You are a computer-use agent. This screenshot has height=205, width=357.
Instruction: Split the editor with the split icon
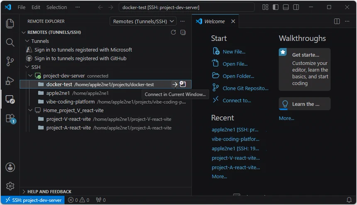point(337,22)
